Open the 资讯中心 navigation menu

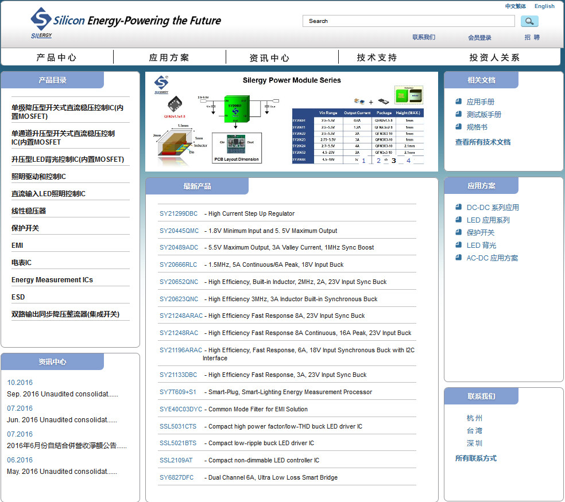269,57
